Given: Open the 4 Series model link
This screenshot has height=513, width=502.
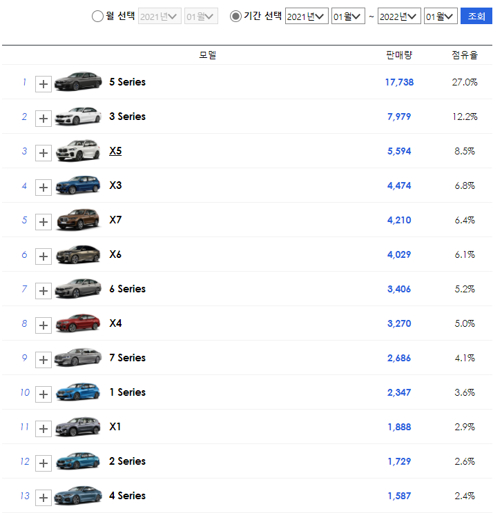Looking at the screenshot, I should point(128,495).
